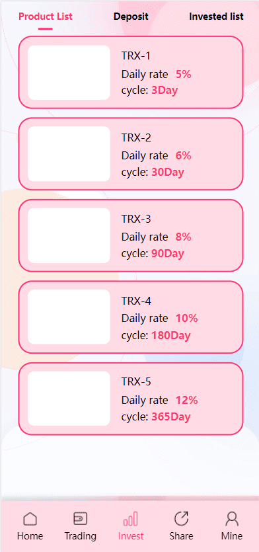Click the TRX-2 product thumbnail
Viewport: 259px width, 552px height.
(x=69, y=154)
